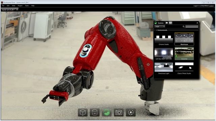Click the logged-in username text

(x=205, y=6)
